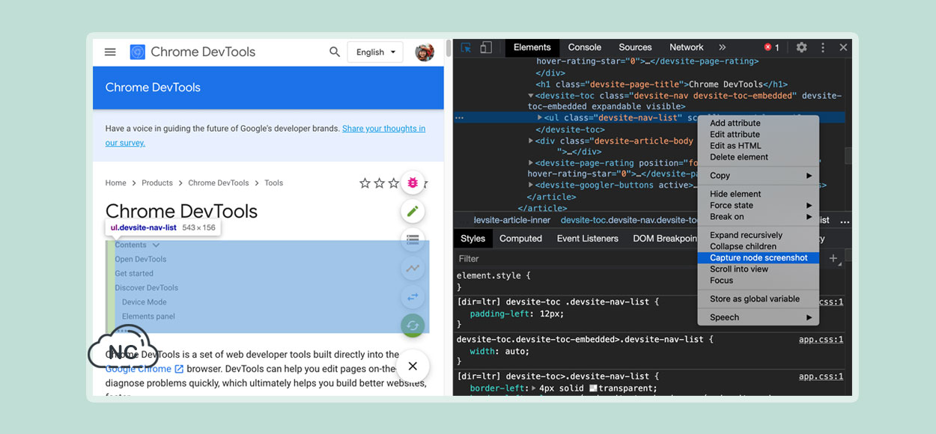Choose Edit as HTML

759,145
